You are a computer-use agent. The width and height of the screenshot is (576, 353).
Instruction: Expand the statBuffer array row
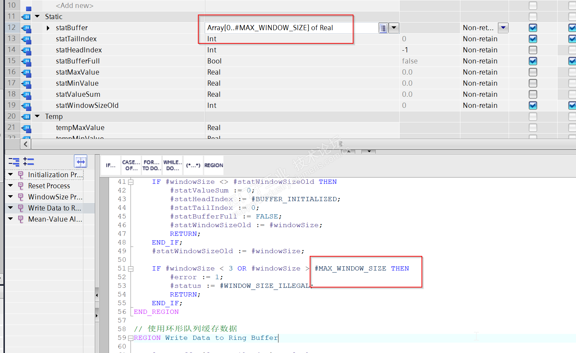click(48, 28)
